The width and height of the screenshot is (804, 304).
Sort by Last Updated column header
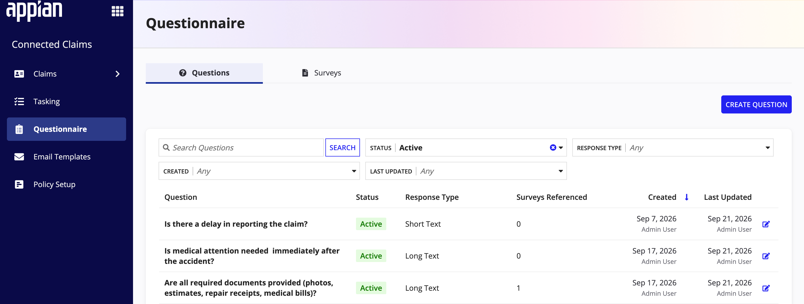coord(728,197)
